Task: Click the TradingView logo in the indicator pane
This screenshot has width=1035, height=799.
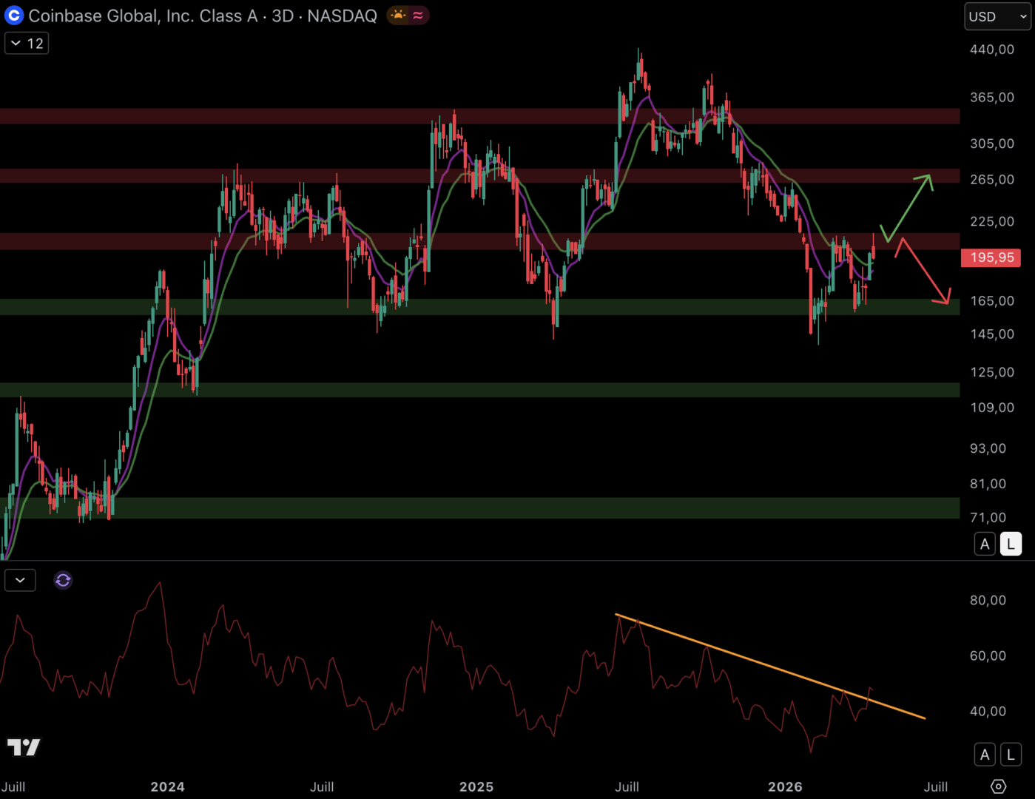Action: (x=24, y=747)
